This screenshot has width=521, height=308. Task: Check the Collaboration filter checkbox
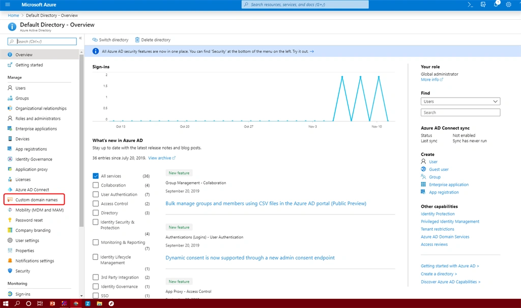96,185
